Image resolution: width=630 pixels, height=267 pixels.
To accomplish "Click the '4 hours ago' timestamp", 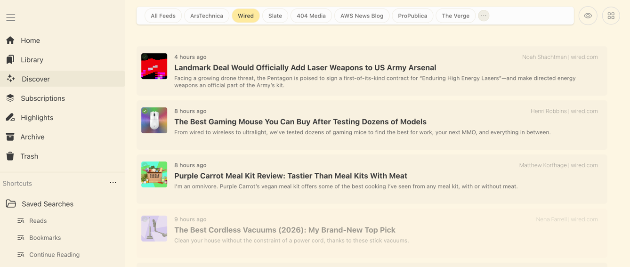I will click(x=190, y=57).
